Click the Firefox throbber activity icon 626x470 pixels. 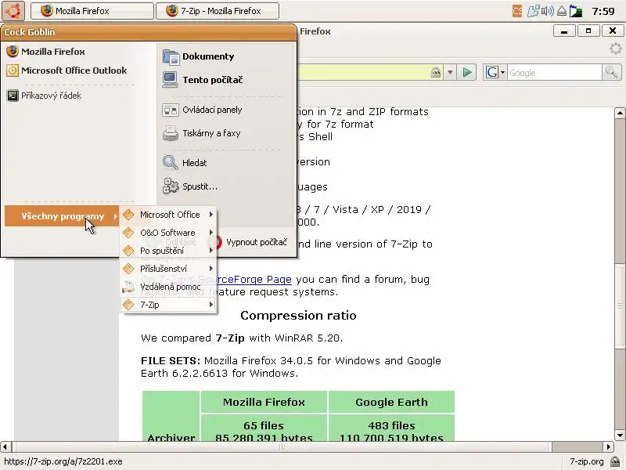pos(615,49)
